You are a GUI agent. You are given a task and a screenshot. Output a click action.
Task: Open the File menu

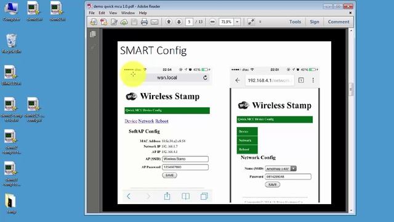tap(92, 13)
